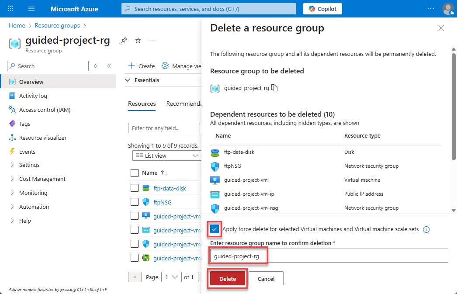Focus the search resources, services, docs box
Viewport: 457px width, 294px height.
209,9
